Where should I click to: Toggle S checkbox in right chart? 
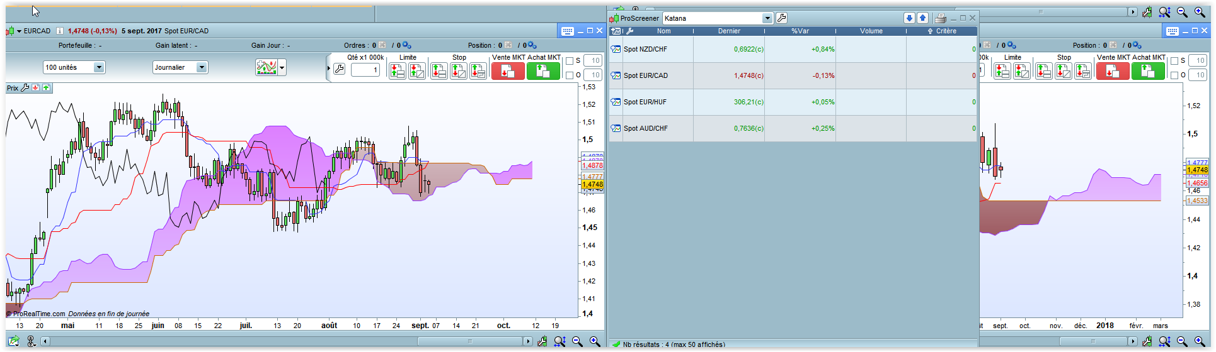pos(1174,61)
